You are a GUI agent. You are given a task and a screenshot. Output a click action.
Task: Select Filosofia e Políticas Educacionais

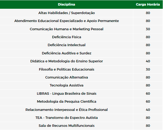tap(66, 69)
